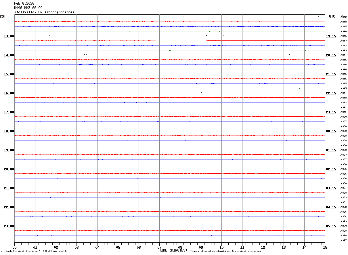Select DC value 14335
The width and height of the screenshot is (348, 255).
point(343,174)
